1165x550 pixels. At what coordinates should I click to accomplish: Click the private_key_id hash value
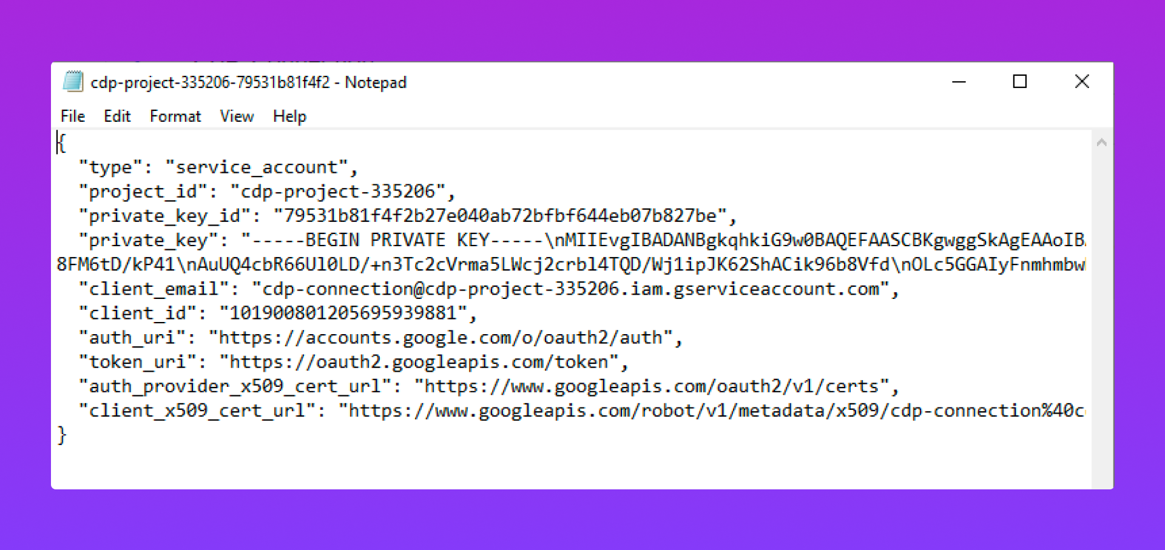(500, 216)
